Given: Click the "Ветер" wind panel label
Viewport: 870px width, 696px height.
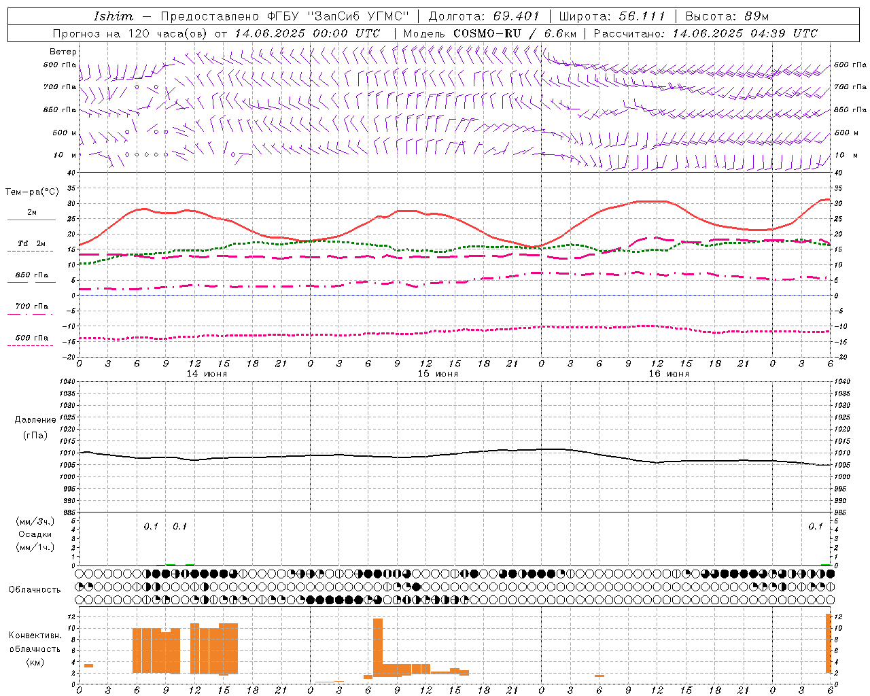Looking at the screenshot, I should (x=63, y=52).
